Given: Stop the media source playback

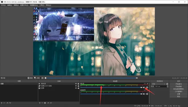Looking at the screenshot, I should point(46,78).
